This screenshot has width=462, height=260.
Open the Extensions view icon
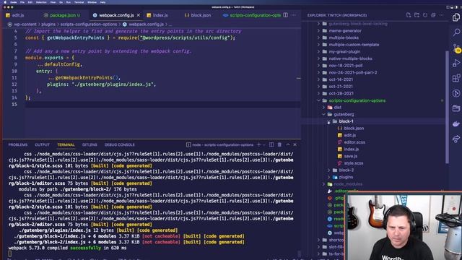pos(456,78)
